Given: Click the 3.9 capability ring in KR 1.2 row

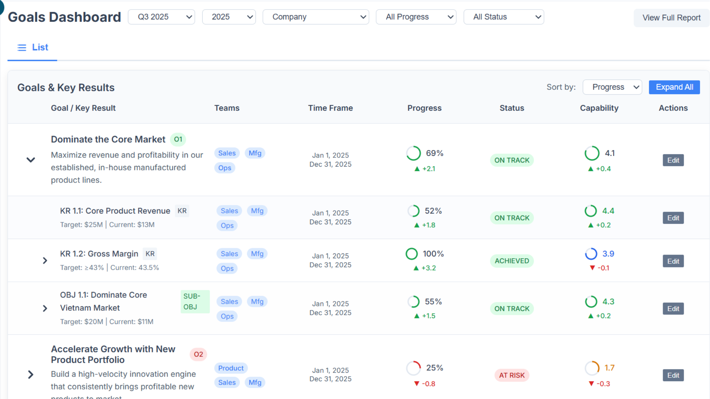Looking at the screenshot, I should coord(591,254).
